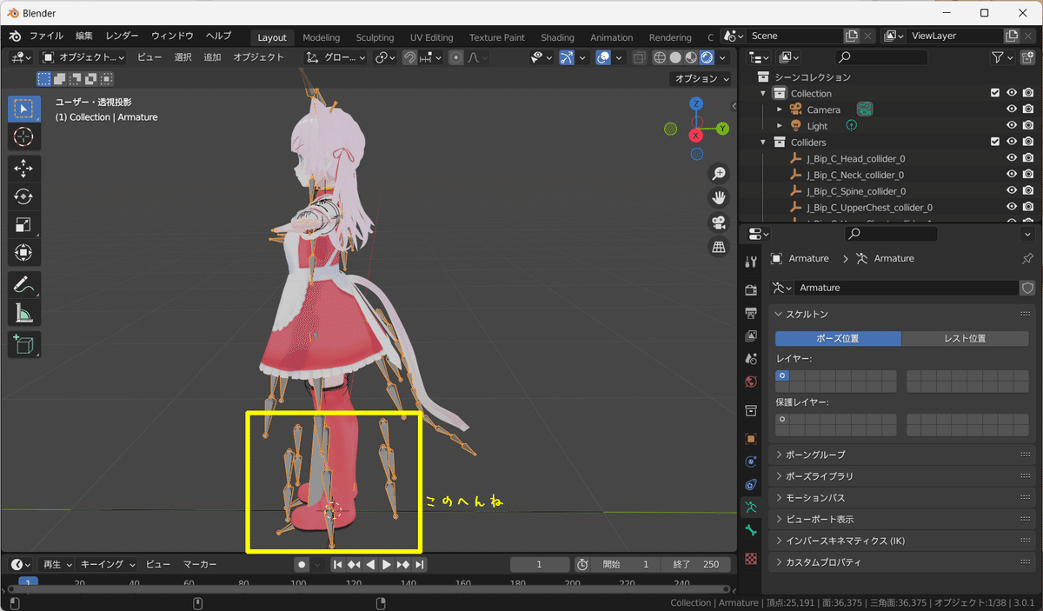Screen dimensions: 1043x611
Task: Expand the インバースキネマティクス (IK) panel
Action: [x=903, y=541]
